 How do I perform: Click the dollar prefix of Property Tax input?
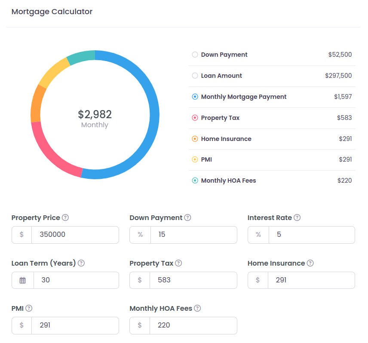pos(140,280)
